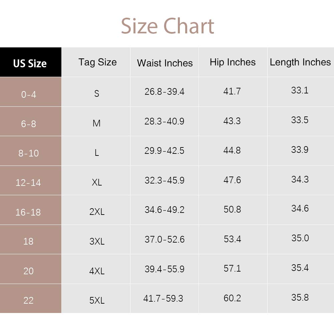Image resolution: width=334 pixels, height=334 pixels.
Task: Select the US size 0-4 cell
Action: point(29,94)
